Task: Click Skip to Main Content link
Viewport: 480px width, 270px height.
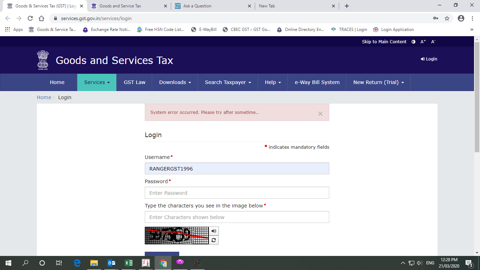Action: (384, 41)
